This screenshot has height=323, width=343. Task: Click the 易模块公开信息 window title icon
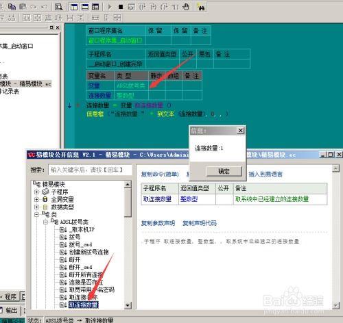tap(32, 155)
